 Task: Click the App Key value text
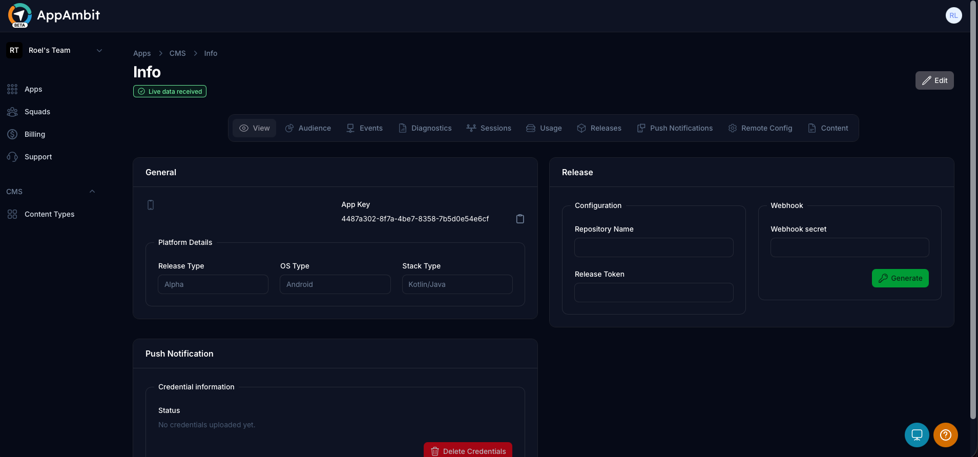(x=415, y=219)
